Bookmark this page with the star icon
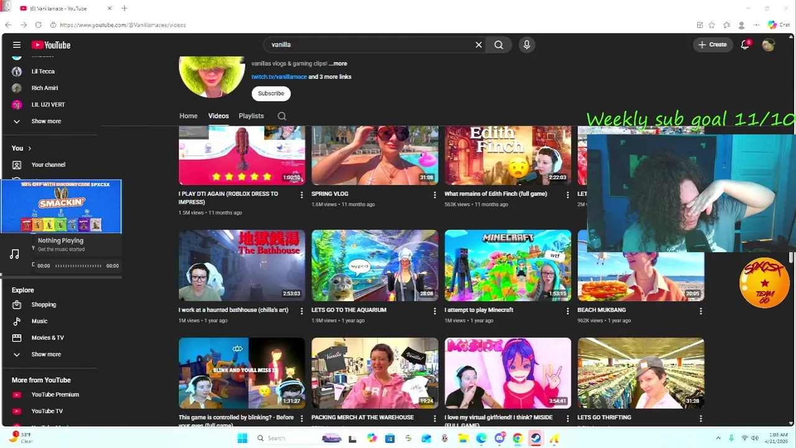Viewport: 796px width, 448px height. (x=712, y=25)
